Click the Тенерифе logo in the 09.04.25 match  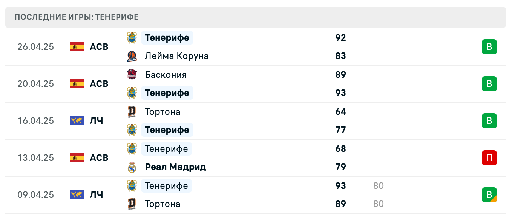point(133,186)
